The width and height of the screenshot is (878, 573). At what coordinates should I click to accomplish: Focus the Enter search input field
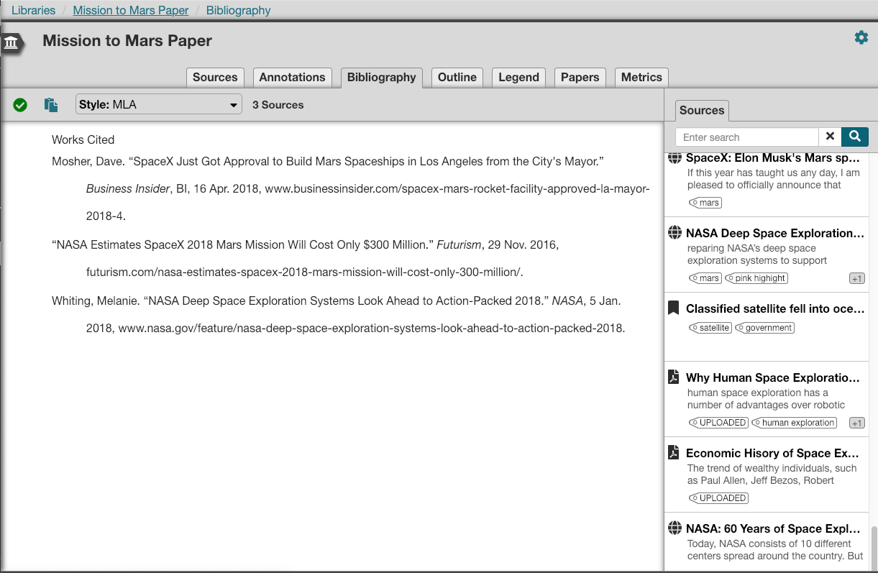tap(747, 137)
